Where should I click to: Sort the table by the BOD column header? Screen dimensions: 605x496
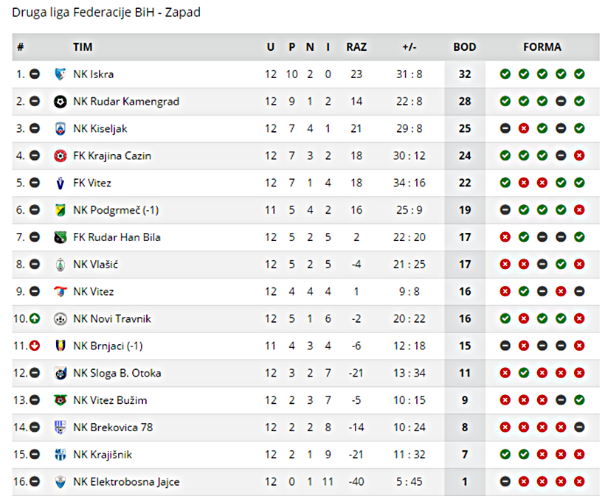pos(465,47)
